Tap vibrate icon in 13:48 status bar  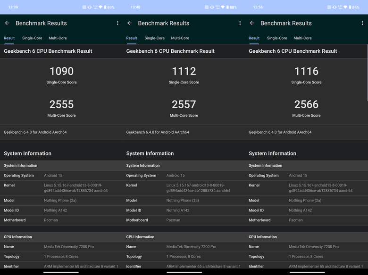[x=212, y=7]
